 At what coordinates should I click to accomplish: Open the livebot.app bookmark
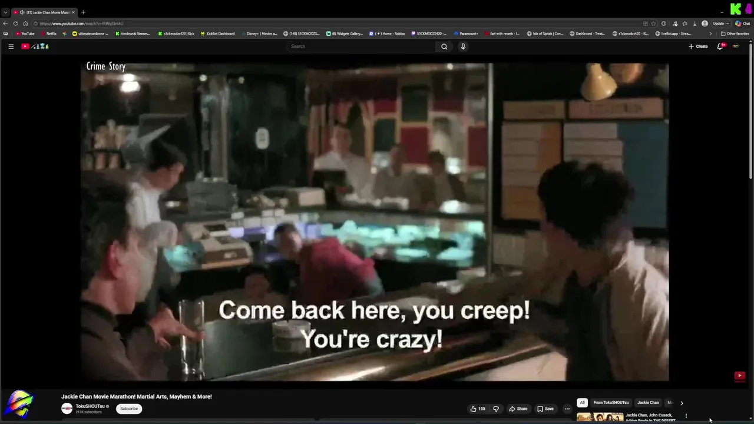point(674,34)
